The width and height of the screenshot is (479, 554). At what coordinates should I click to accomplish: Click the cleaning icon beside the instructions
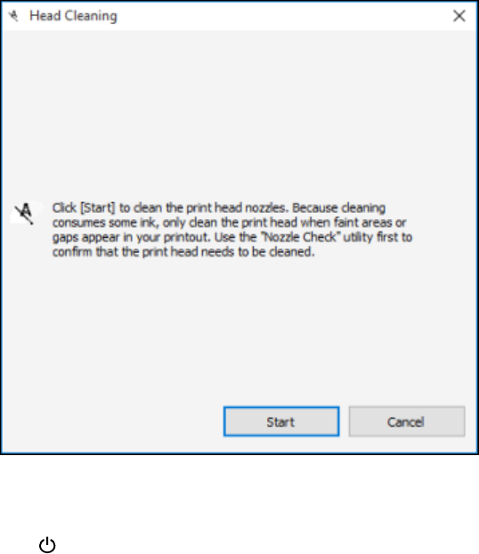pyautogui.click(x=26, y=213)
